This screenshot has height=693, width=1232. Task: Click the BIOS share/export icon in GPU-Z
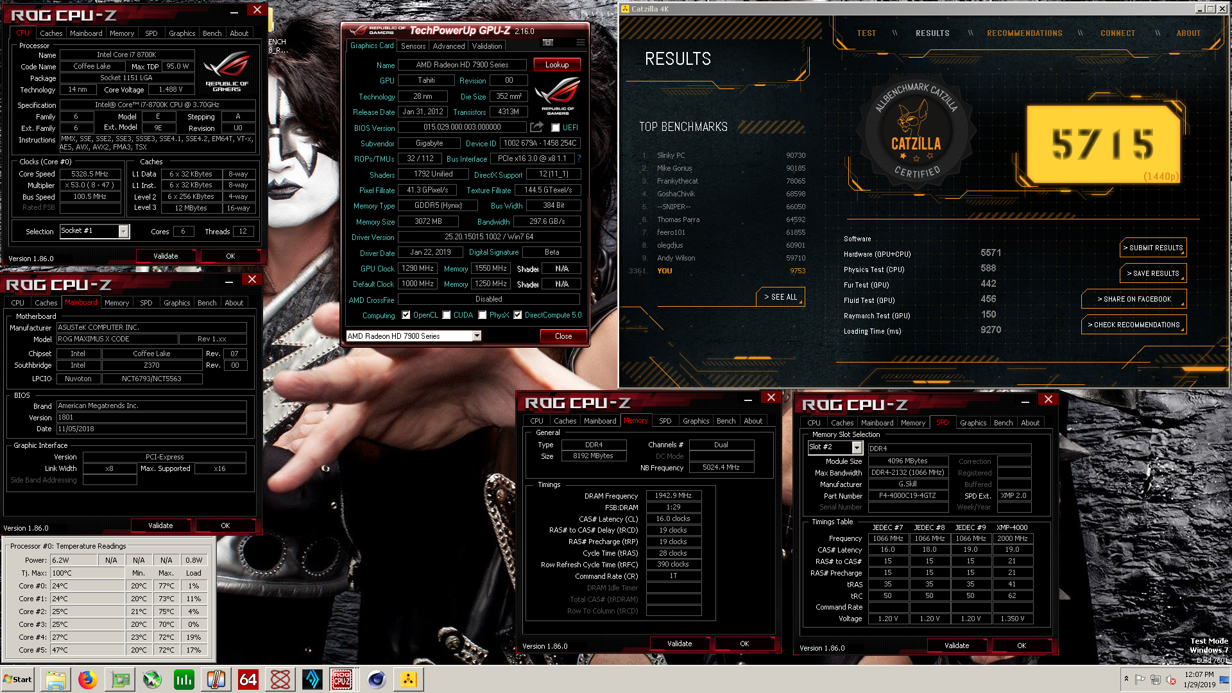point(537,127)
